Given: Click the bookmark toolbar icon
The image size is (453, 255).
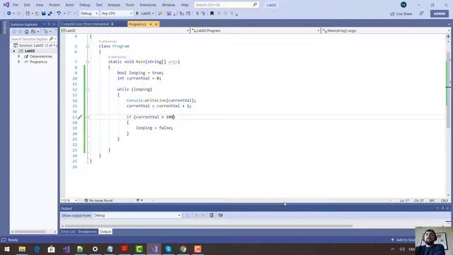Looking at the screenshot, I should [x=212, y=13].
